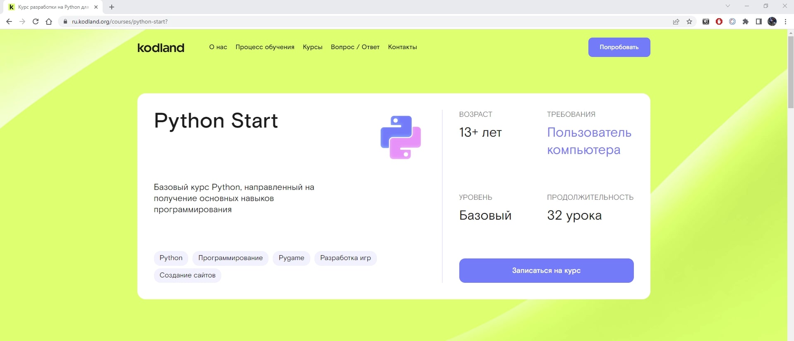Click the Базовый level value
The height and width of the screenshot is (341, 794).
[x=485, y=215]
